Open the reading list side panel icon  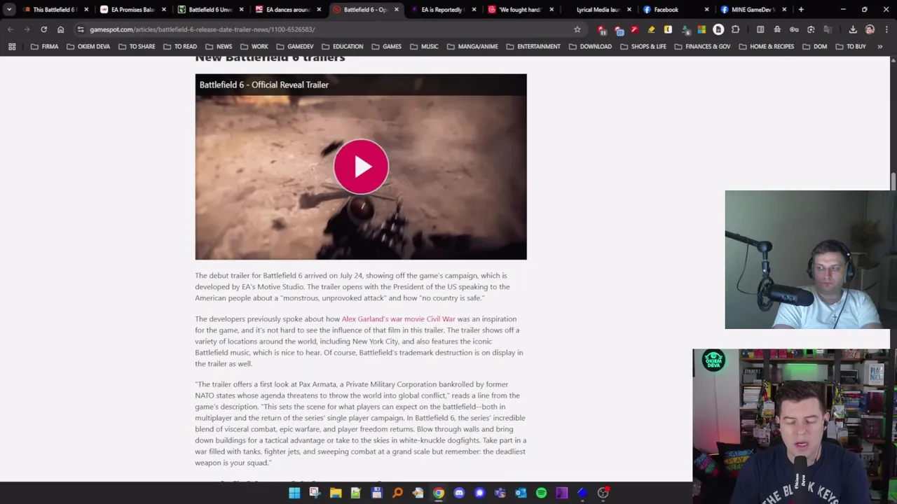tap(760, 29)
